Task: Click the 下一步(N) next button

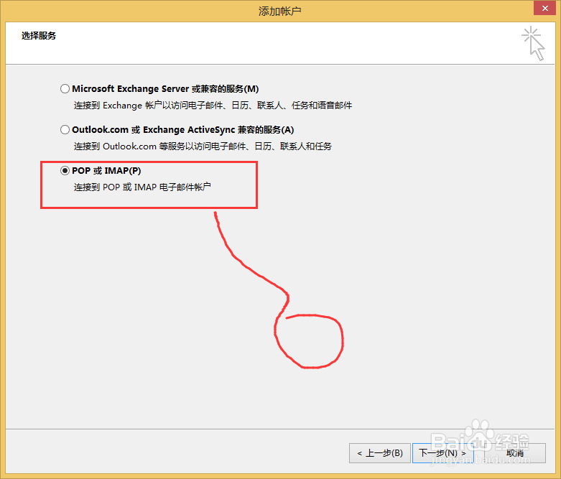Action: coord(443,453)
